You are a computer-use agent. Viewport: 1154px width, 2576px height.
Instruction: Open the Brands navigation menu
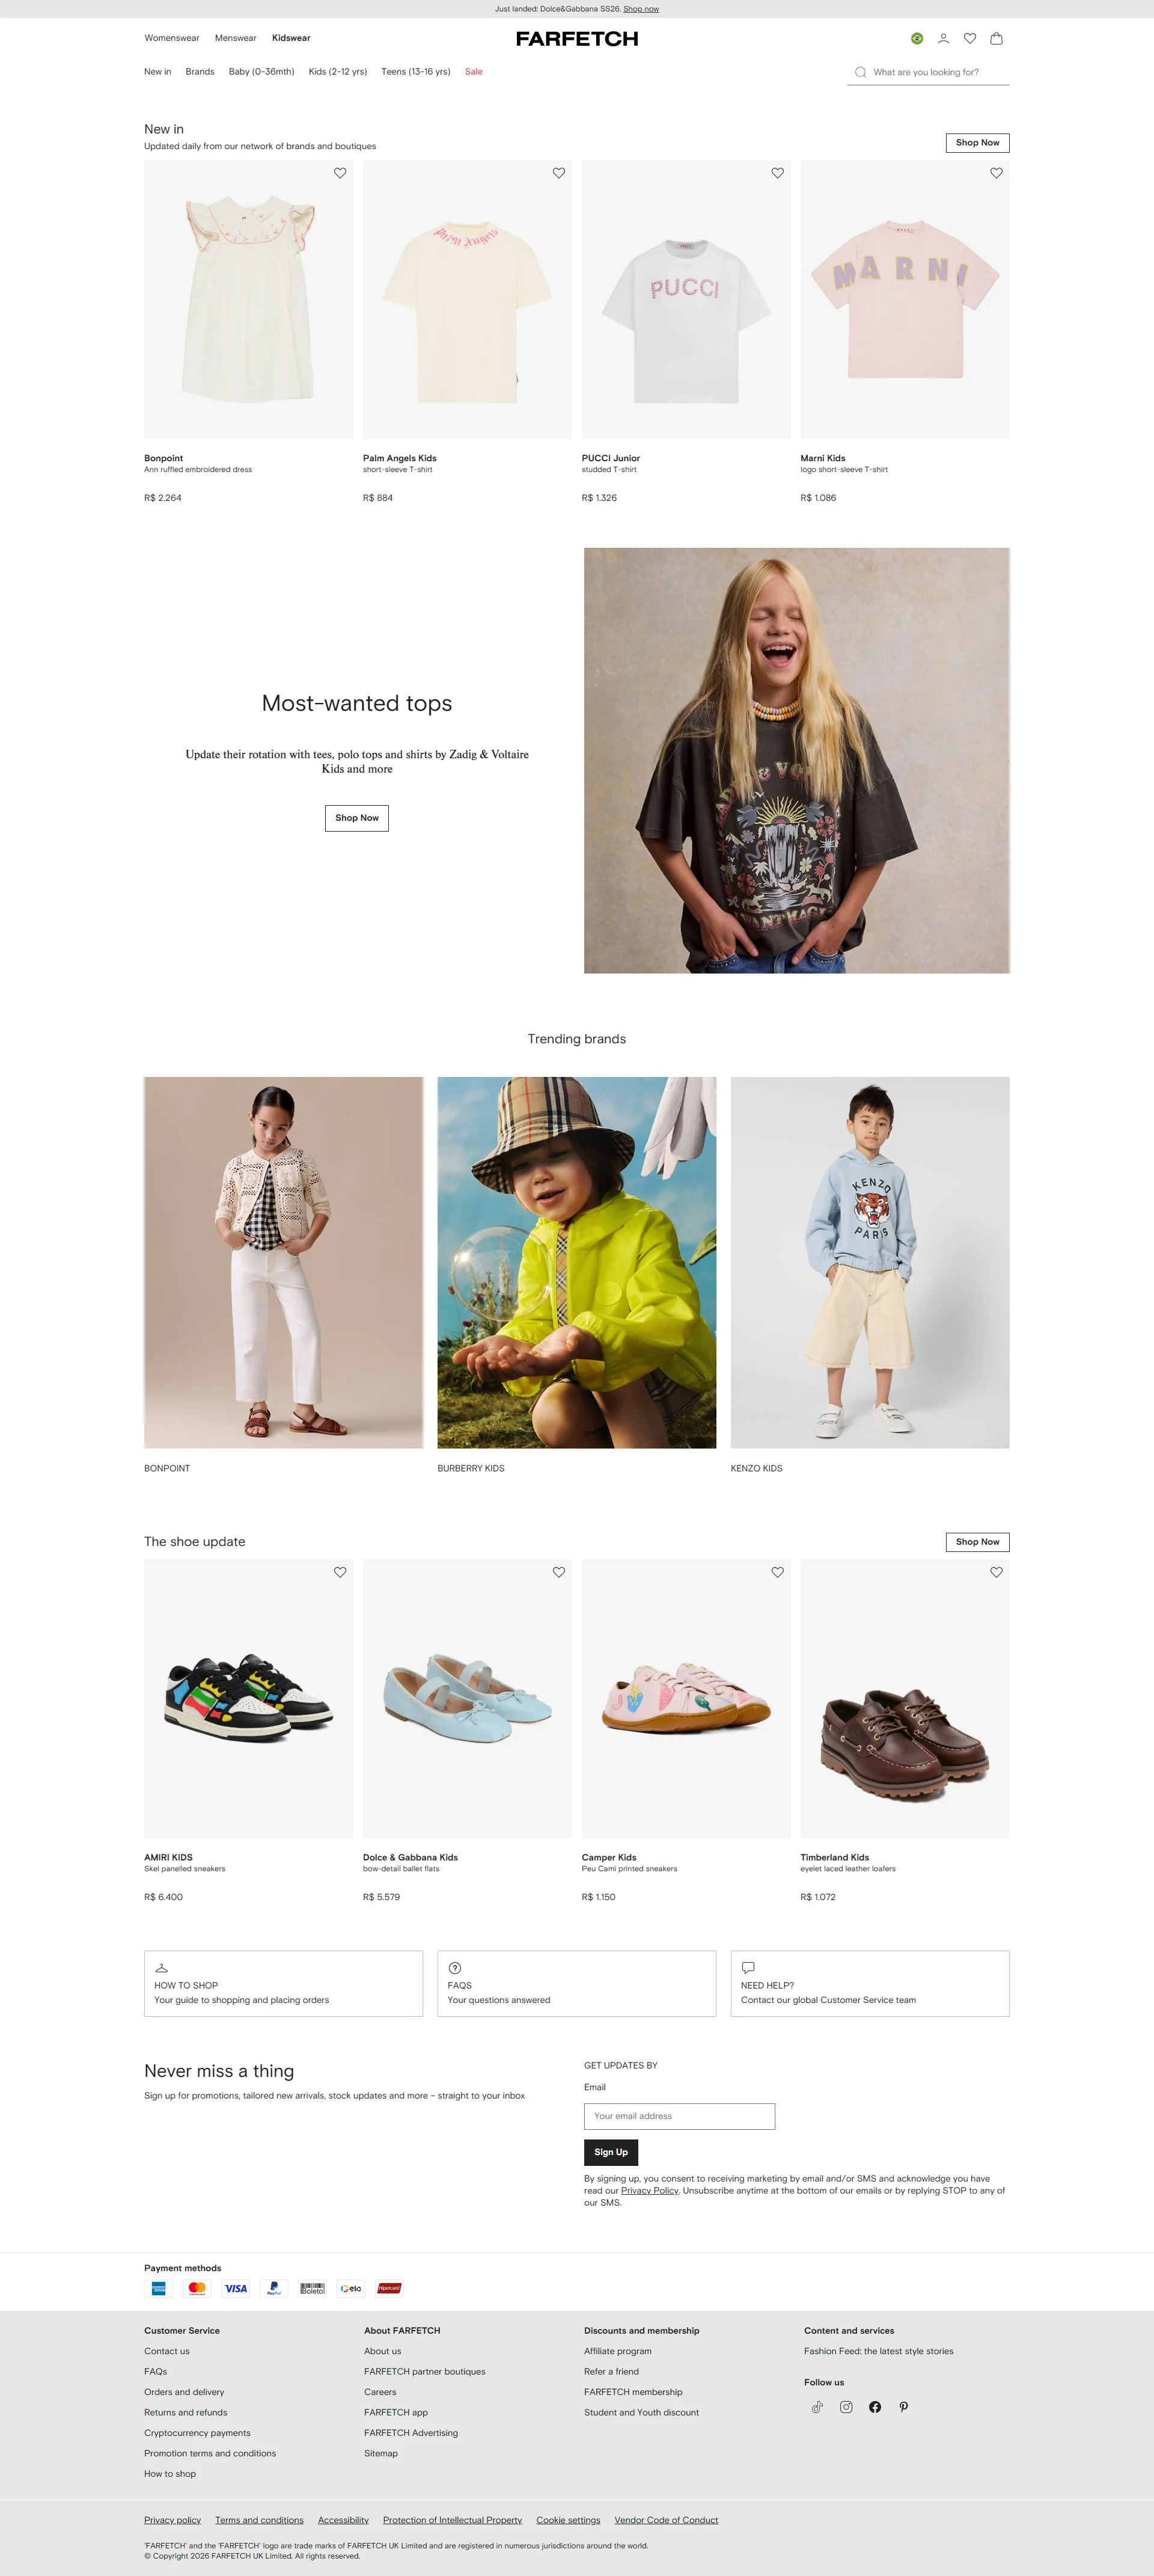(x=200, y=72)
